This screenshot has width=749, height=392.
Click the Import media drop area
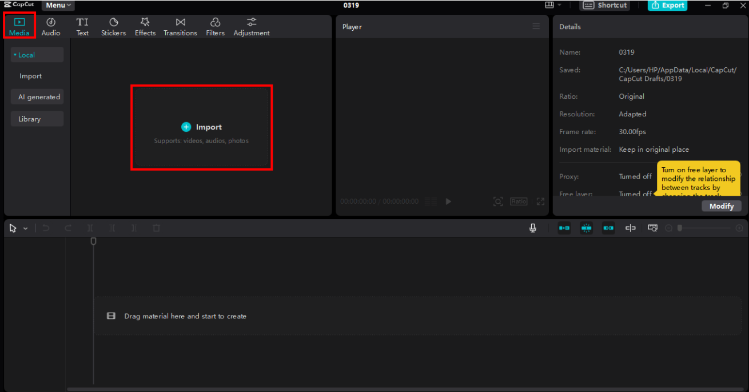202,127
